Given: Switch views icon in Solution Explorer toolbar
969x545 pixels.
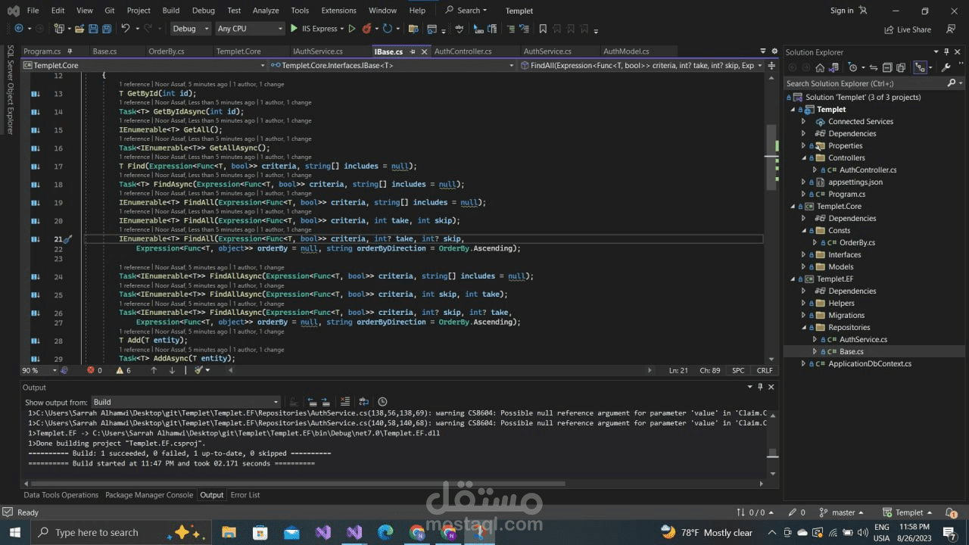Looking at the screenshot, I should [x=833, y=67].
